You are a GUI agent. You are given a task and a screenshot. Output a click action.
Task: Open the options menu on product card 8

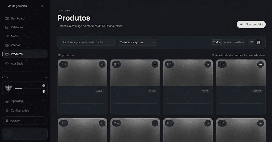tap(261, 123)
